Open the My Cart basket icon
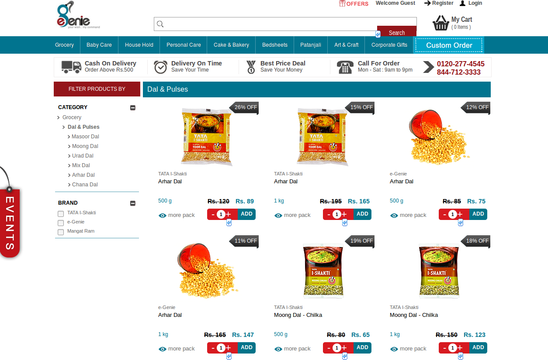Image resolution: width=548 pixels, height=364 pixels. point(440,23)
